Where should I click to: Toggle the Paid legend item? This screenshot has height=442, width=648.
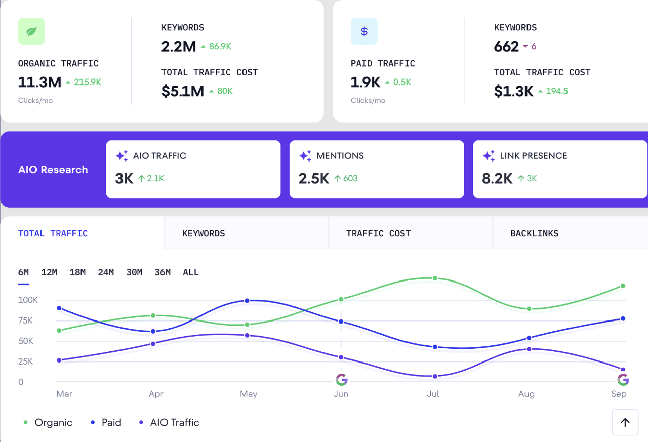tap(106, 422)
